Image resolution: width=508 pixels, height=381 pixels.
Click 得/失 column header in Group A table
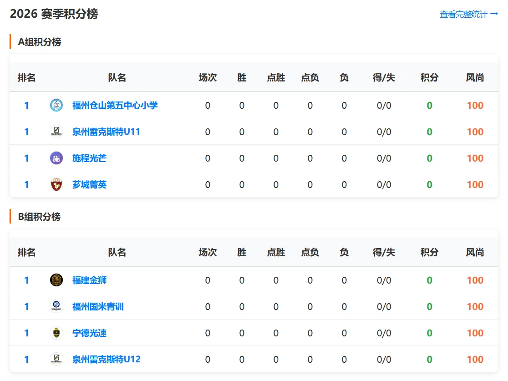384,78
